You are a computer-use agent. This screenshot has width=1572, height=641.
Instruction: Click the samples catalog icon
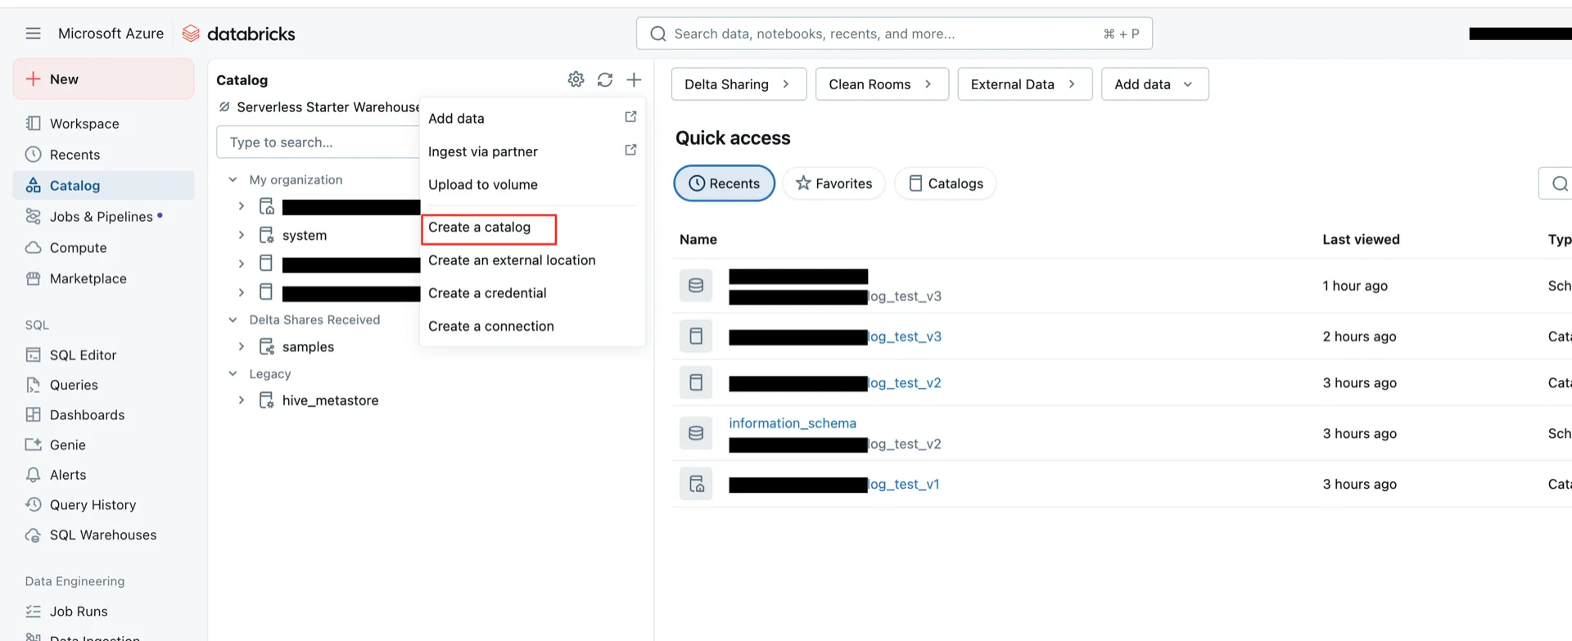click(266, 347)
